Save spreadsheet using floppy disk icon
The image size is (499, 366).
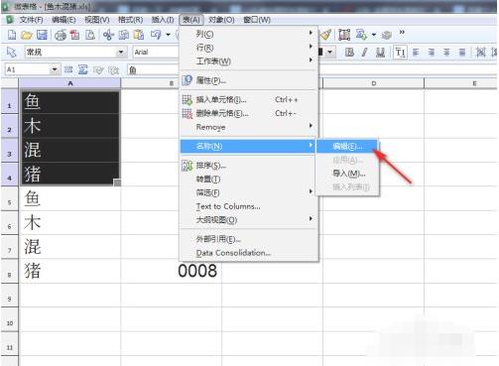coord(42,35)
